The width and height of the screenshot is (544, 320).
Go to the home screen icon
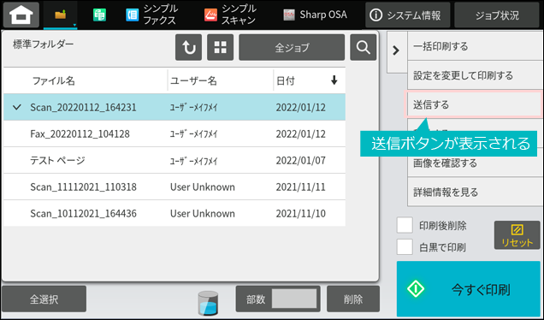21,15
